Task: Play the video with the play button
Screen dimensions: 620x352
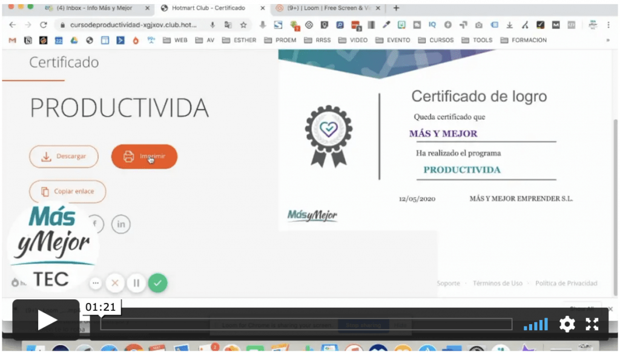Action: click(46, 321)
